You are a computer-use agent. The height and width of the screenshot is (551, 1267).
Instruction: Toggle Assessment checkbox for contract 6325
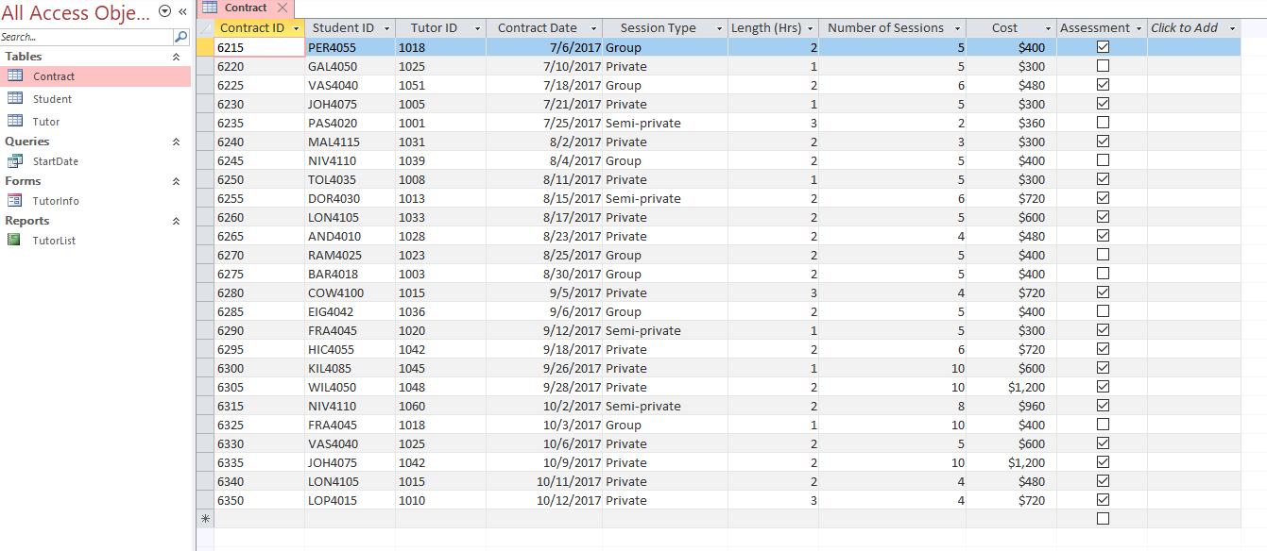coord(1103,425)
